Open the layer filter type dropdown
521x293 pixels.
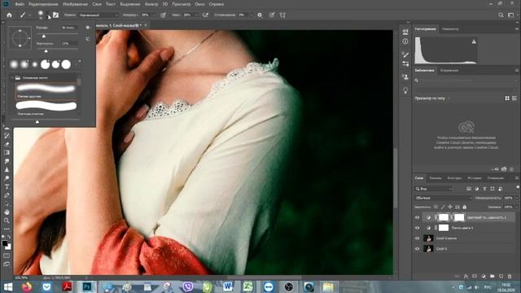coord(434,189)
